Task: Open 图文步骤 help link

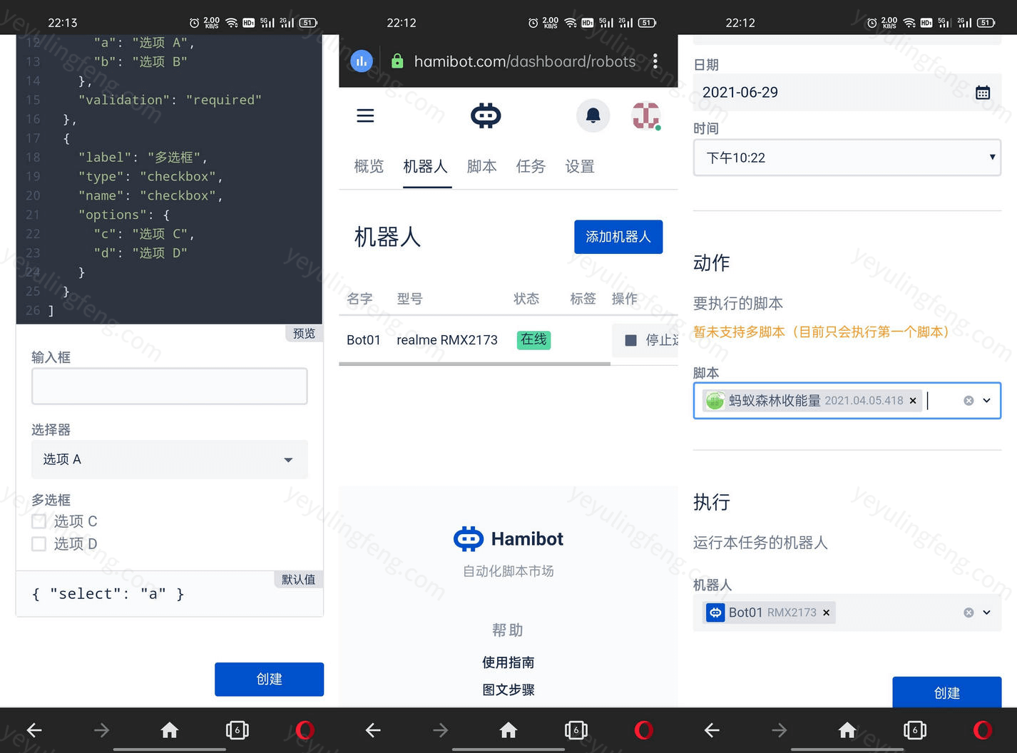Action: pyautogui.click(x=508, y=690)
